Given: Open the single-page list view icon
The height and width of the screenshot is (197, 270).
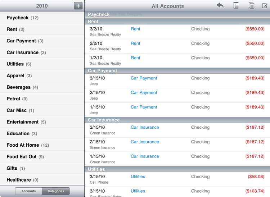Looking at the screenshot, I should [x=236, y=5].
